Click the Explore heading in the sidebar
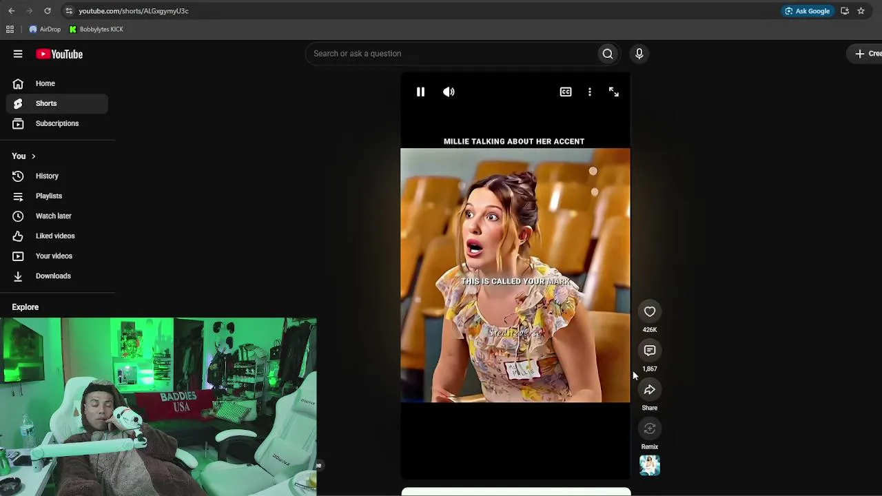The image size is (882, 496). (25, 307)
